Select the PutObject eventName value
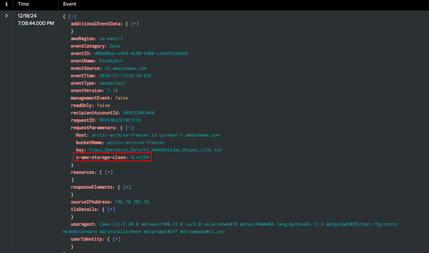Screen dimensions: 429x253 [x=111, y=61]
